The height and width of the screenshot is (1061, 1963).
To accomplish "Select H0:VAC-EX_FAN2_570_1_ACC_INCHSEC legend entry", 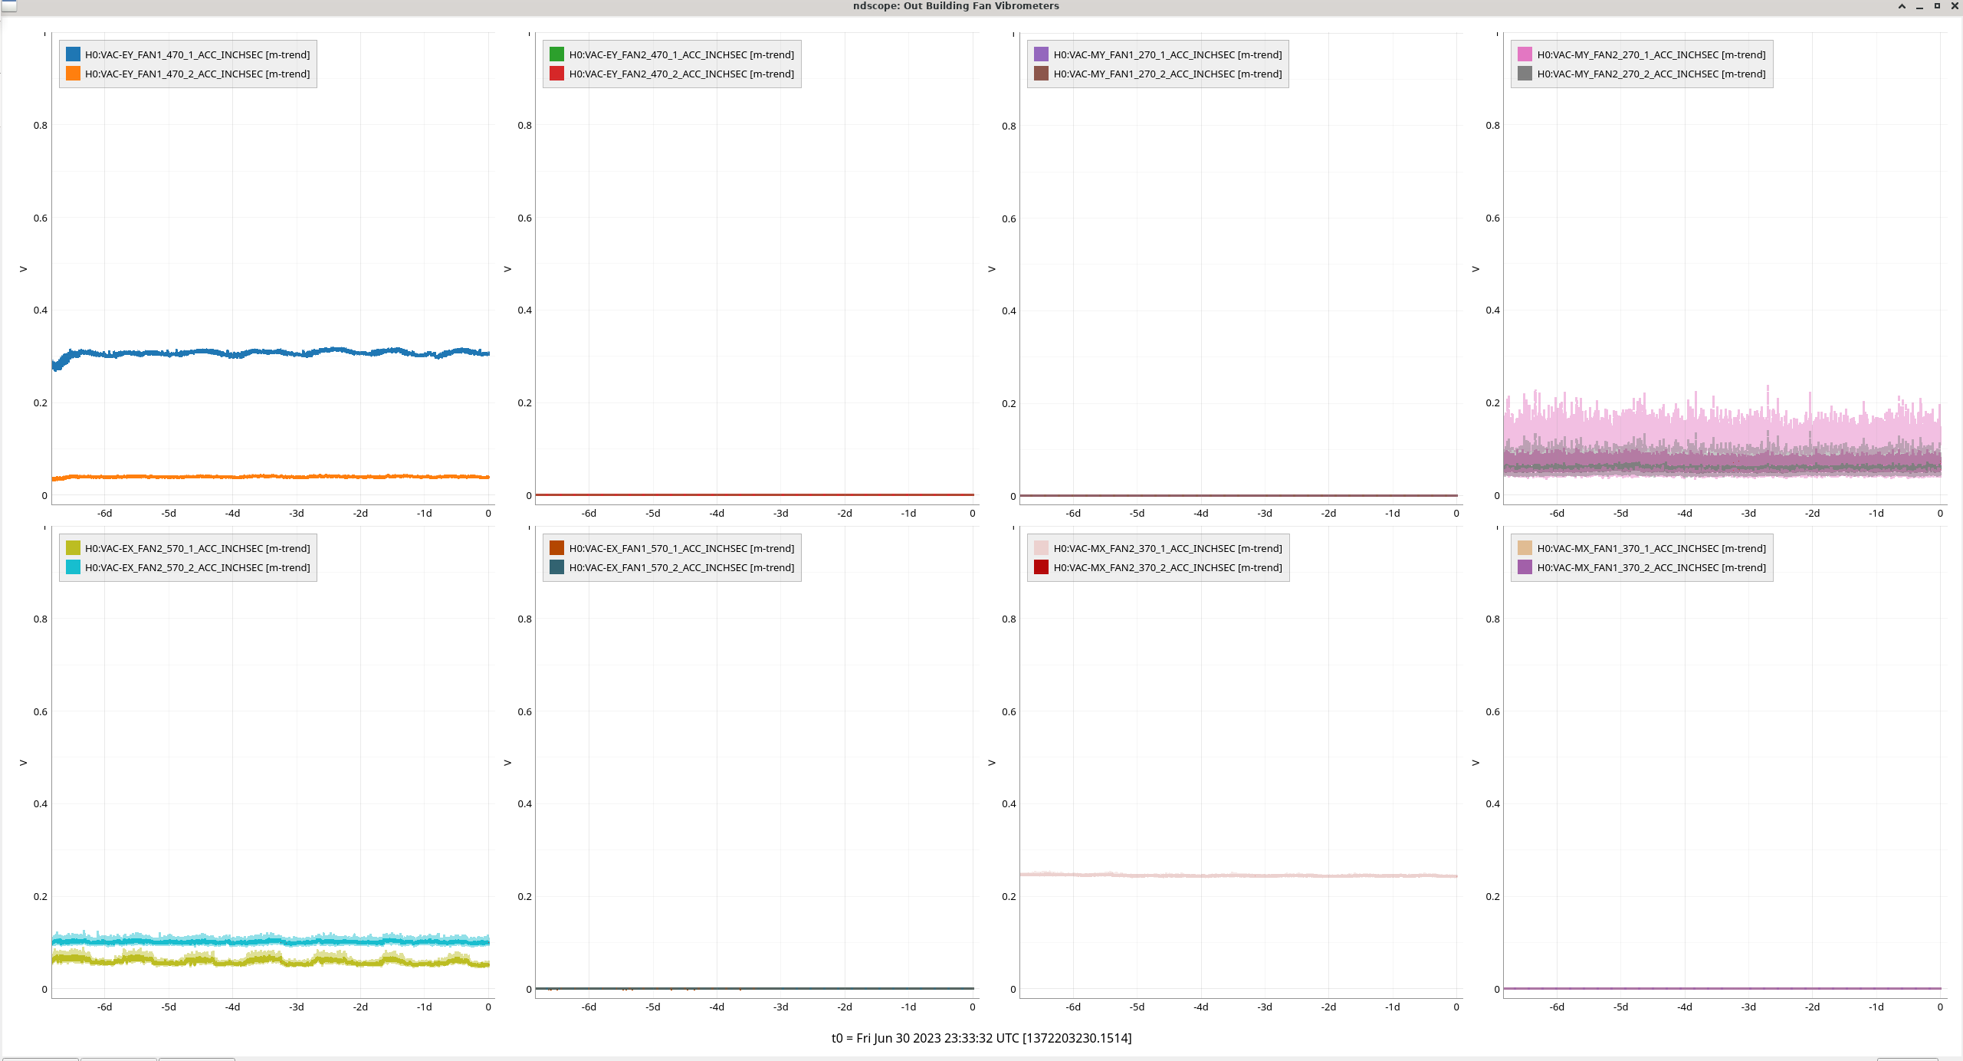I will pyautogui.click(x=197, y=548).
